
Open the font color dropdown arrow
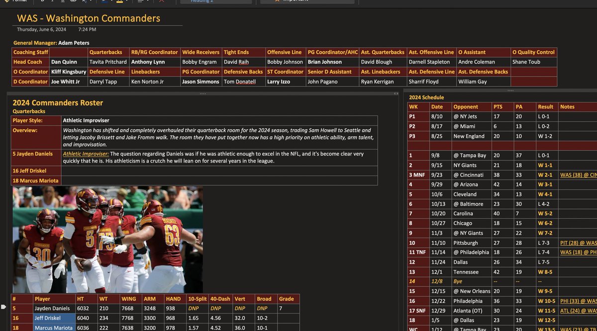pyautogui.click(x=112, y=1)
